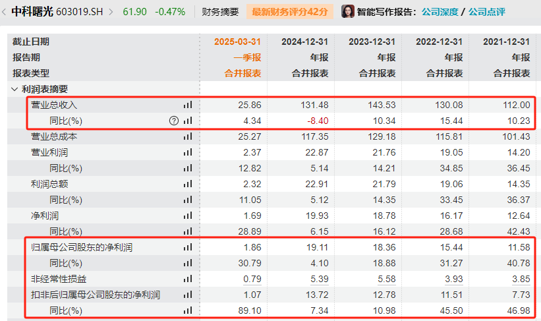The image size is (541, 321).
Task: Select the 2025-03-31 column header
Action: coord(237,42)
